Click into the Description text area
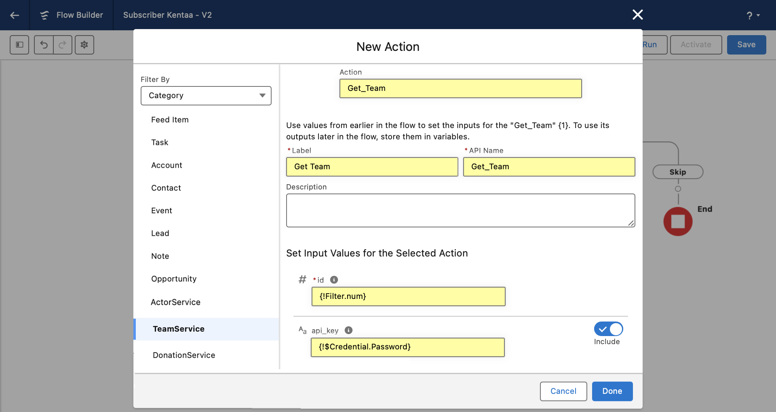776x412 pixels. 460,210
